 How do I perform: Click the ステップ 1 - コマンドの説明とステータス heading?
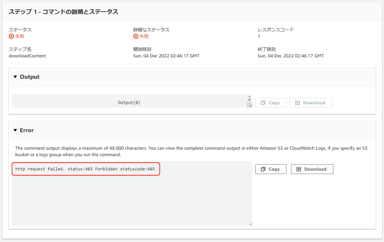click(63, 12)
